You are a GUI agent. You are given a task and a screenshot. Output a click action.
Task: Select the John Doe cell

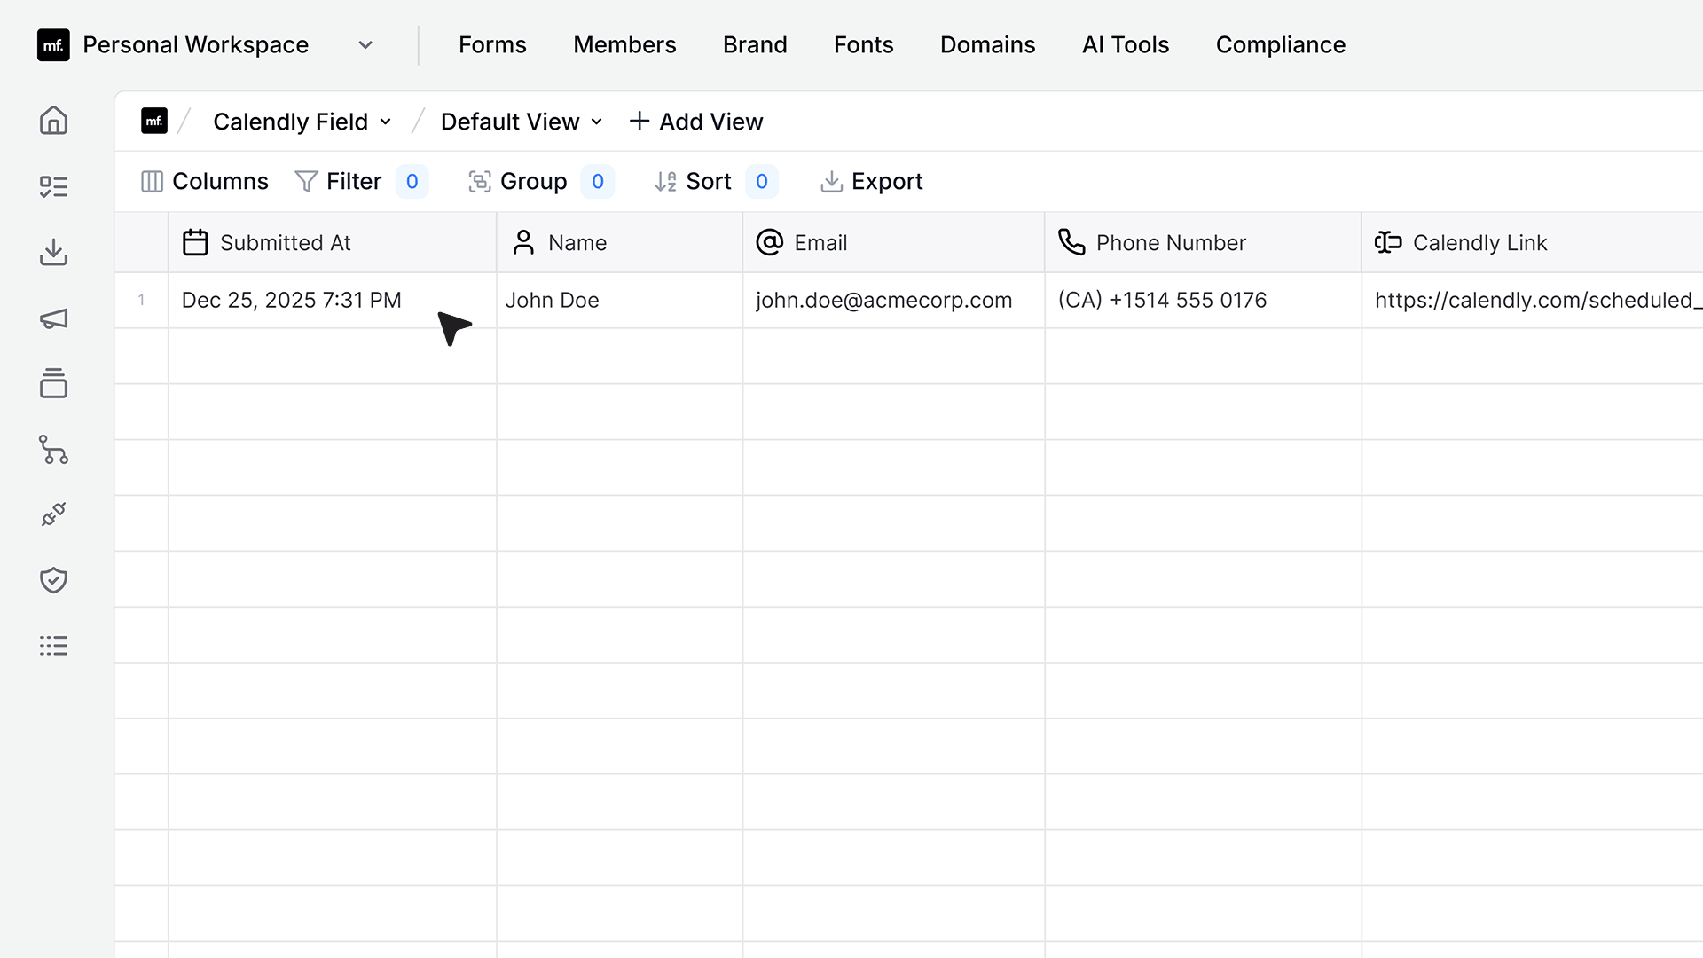[620, 301]
